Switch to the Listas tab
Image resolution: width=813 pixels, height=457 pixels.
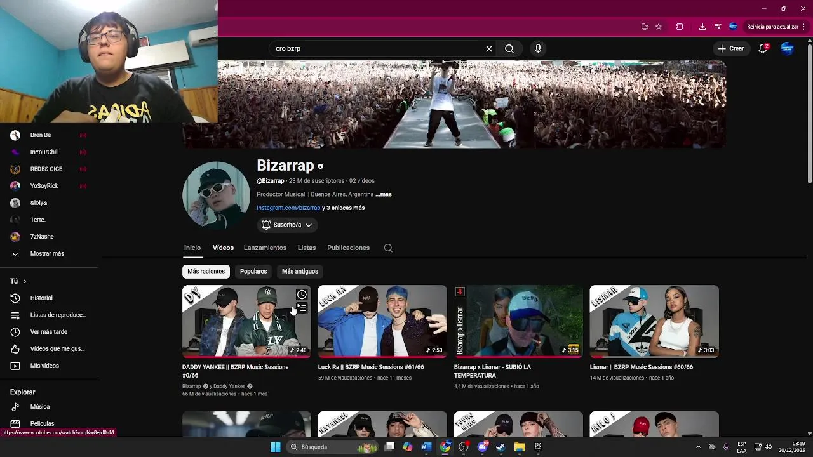coord(307,248)
